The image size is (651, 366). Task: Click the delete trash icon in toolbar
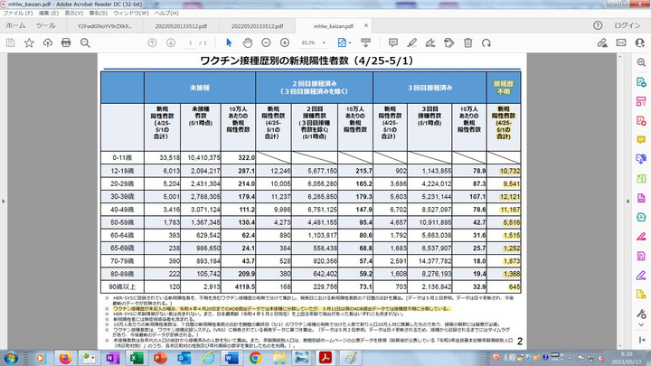click(467, 42)
